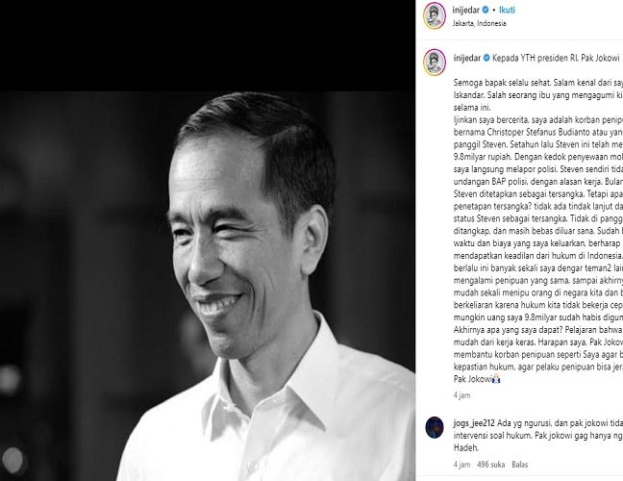Open jogs_jee212 commenter avatar

[435, 427]
